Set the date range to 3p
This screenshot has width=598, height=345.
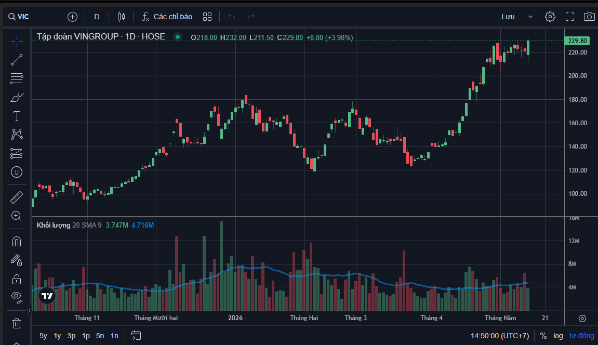71,336
